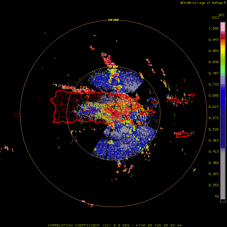The image size is (227, 227).
Task: Click the TH threshold label
Action: coord(217,196)
